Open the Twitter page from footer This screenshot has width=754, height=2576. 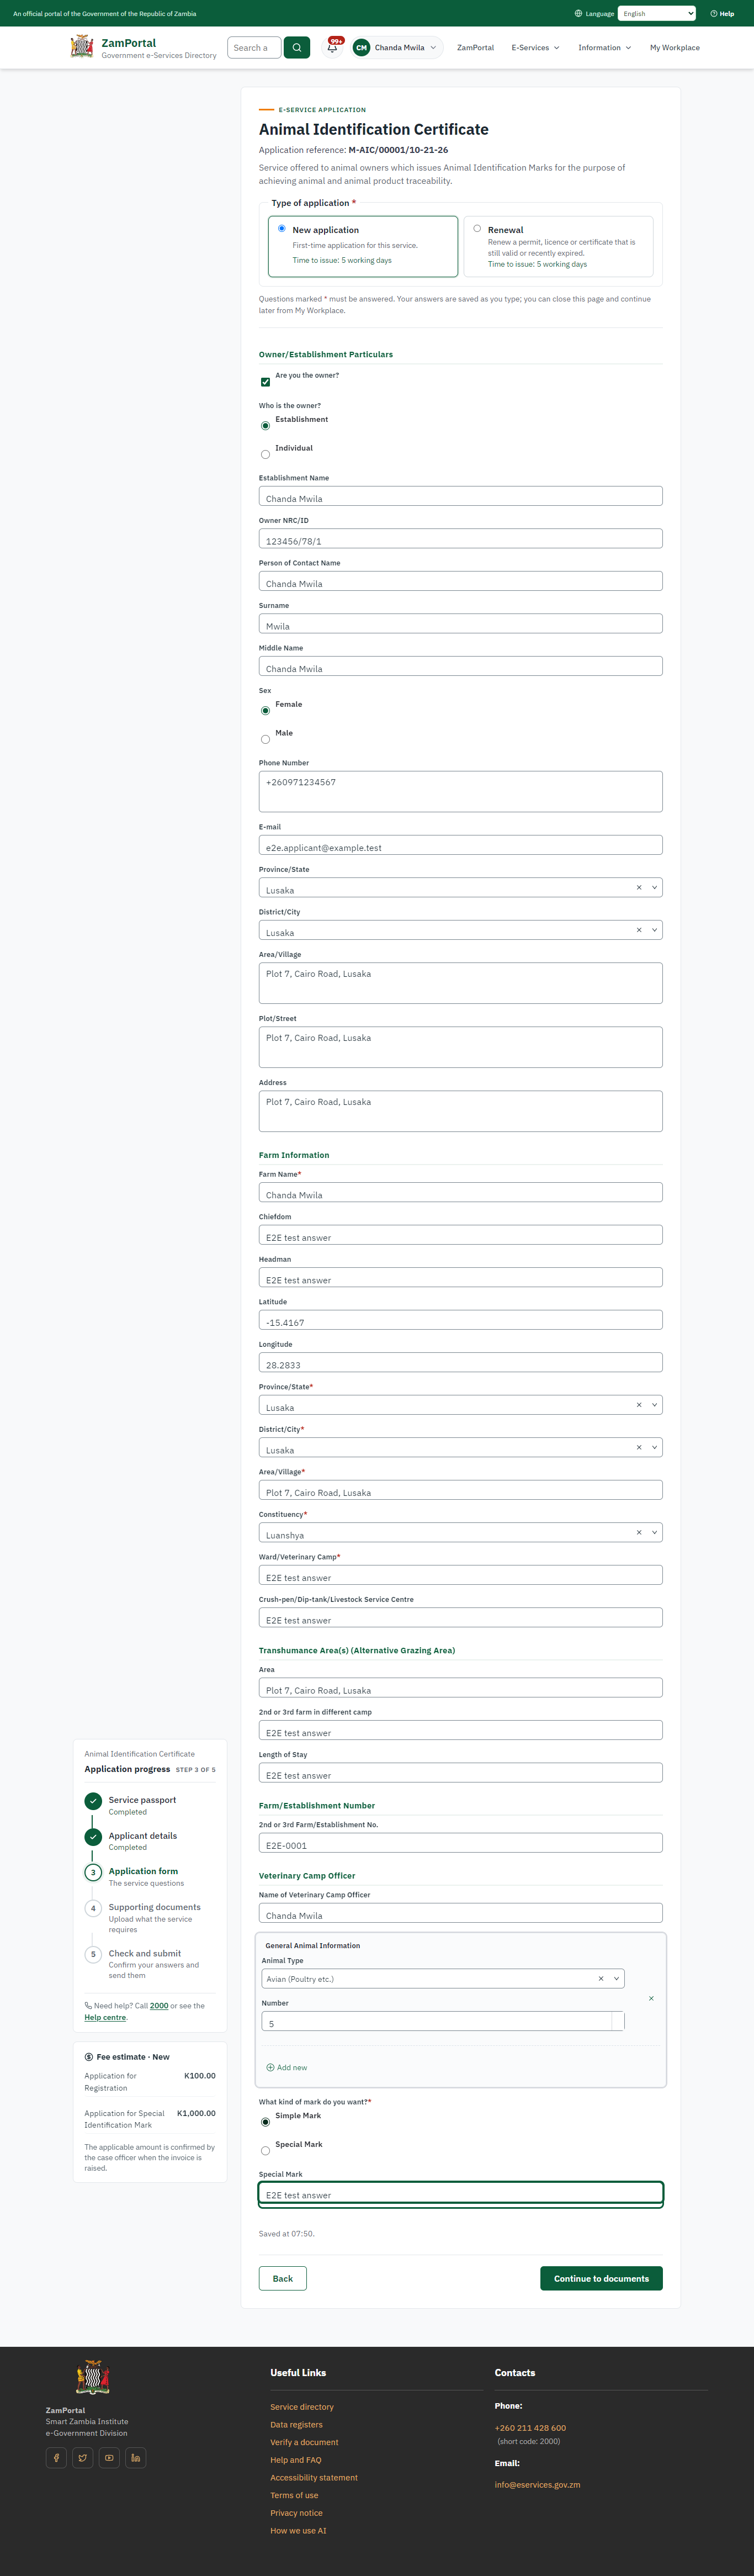point(83,2457)
